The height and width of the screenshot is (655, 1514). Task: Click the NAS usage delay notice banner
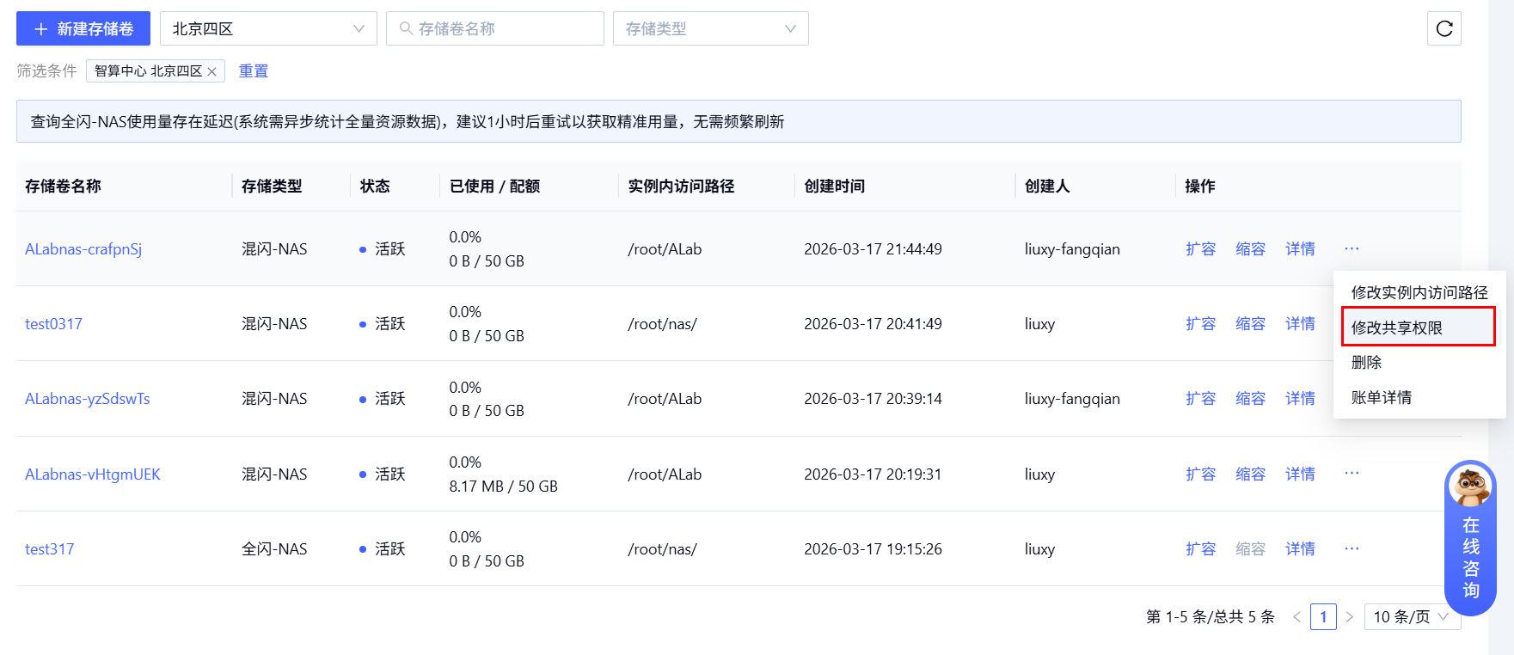(x=739, y=121)
